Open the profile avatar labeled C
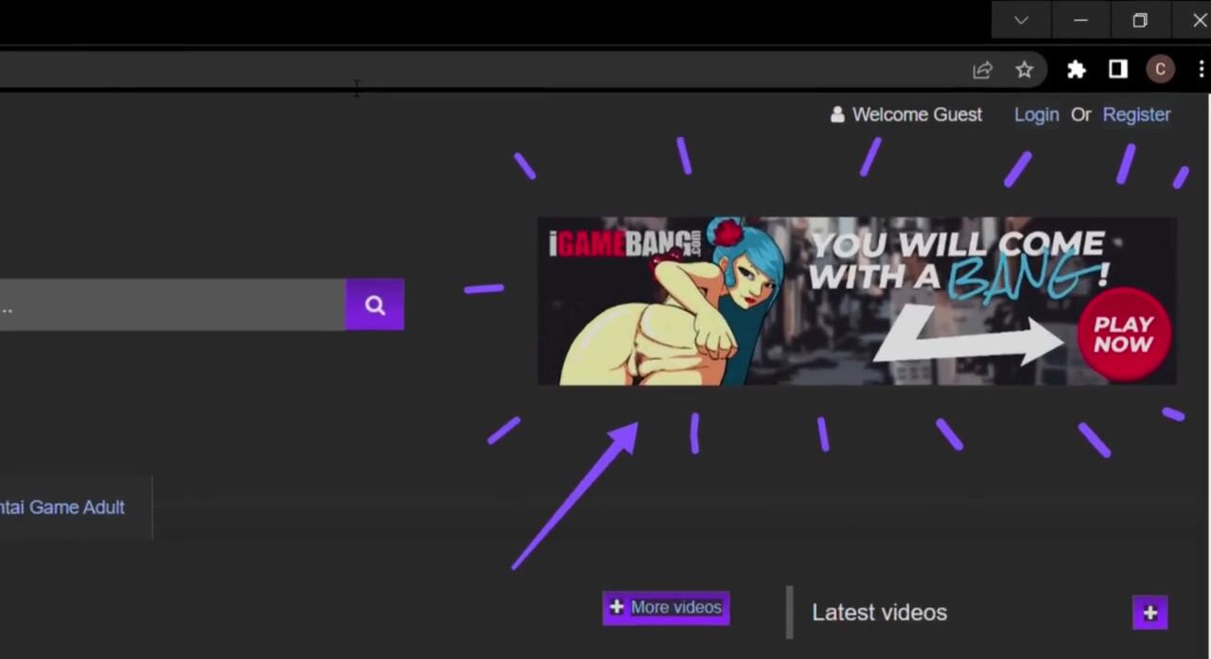 tap(1160, 70)
